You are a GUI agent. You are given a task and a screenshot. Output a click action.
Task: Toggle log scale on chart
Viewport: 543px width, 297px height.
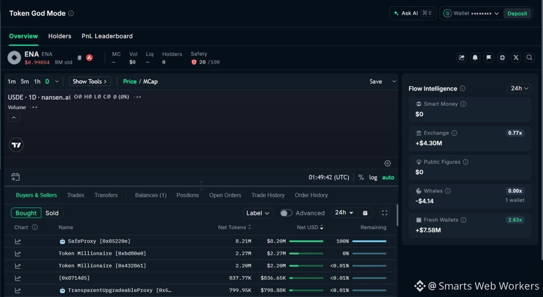click(x=373, y=177)
